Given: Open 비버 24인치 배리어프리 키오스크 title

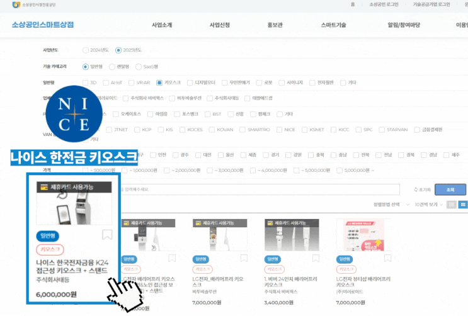Looking at the screenshot, I should tap(291, 281).
